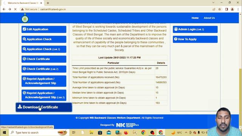Open Edit Application button

(x=44, y=29)
